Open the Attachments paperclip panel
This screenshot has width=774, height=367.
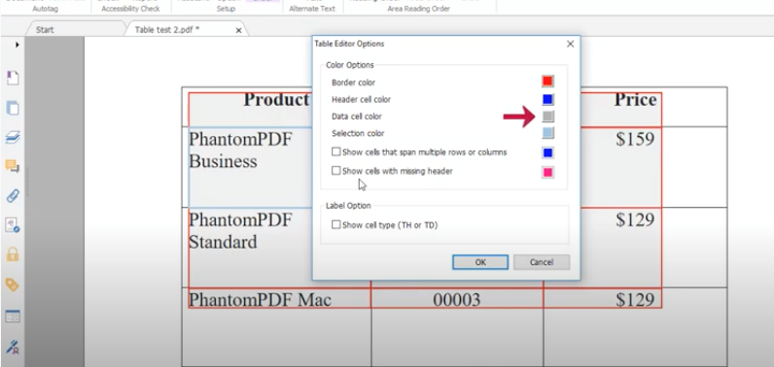coord(13,196)
